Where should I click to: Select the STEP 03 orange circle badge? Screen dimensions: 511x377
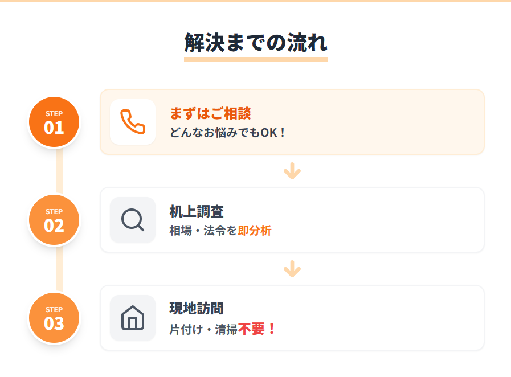coord(54,318)
